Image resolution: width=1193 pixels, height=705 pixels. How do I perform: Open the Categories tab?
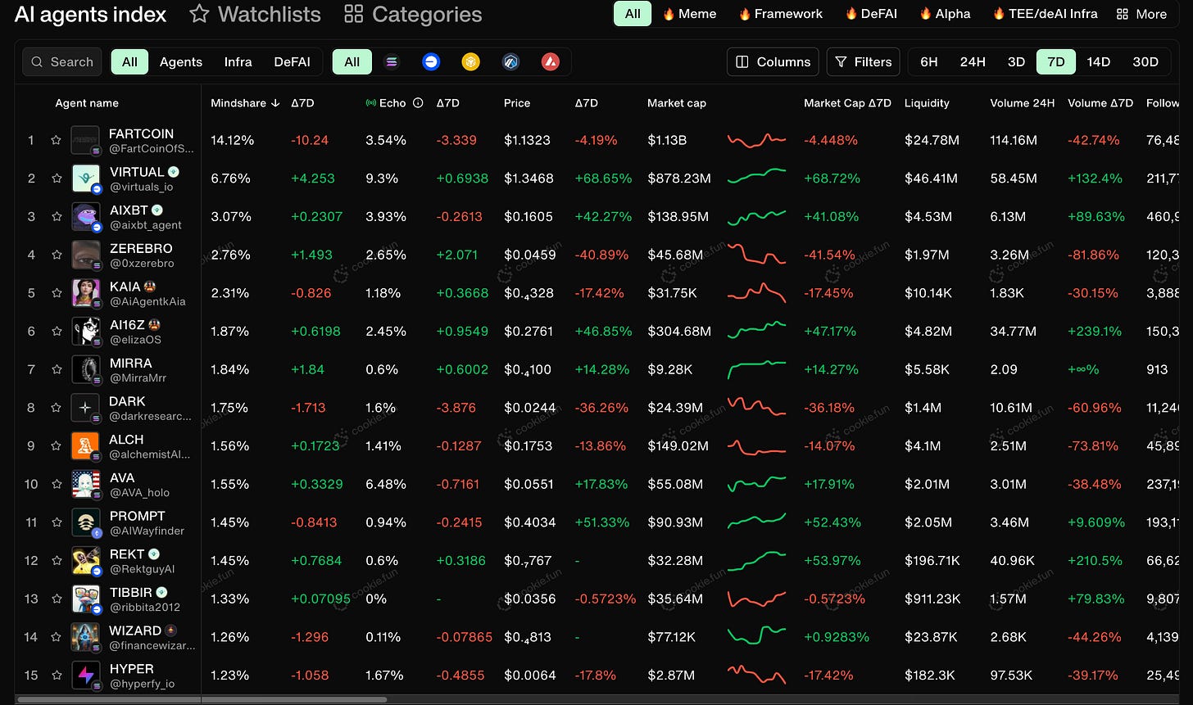[413, 14]
